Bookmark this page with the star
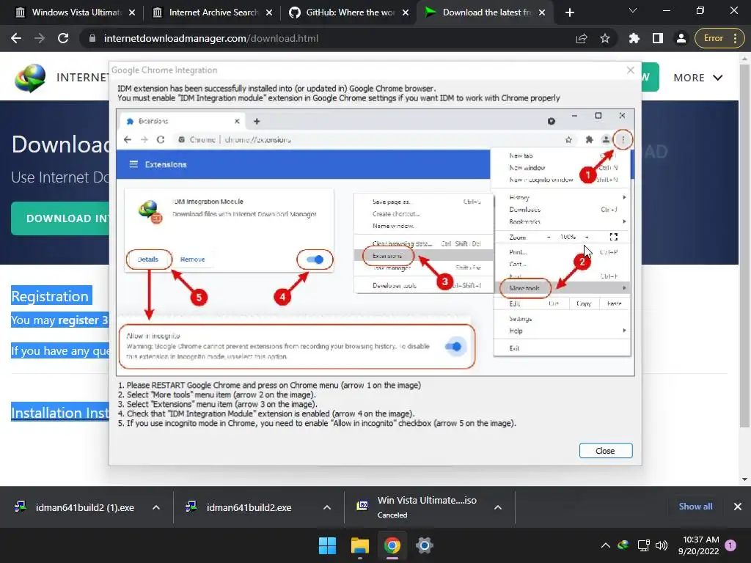The width and height of the screenshot is (751, 563). [605, 38]
